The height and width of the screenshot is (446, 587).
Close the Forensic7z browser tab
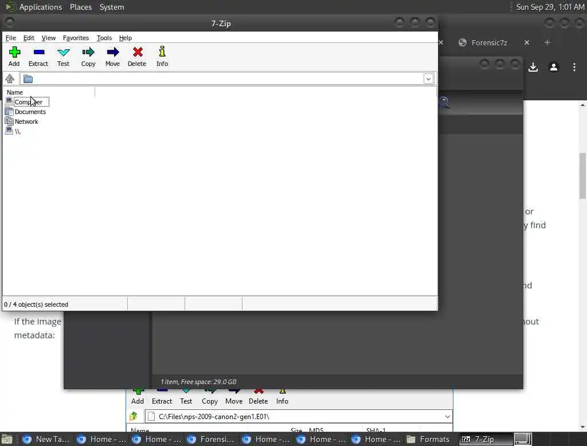pyautogui.click(x=527, y=42)
